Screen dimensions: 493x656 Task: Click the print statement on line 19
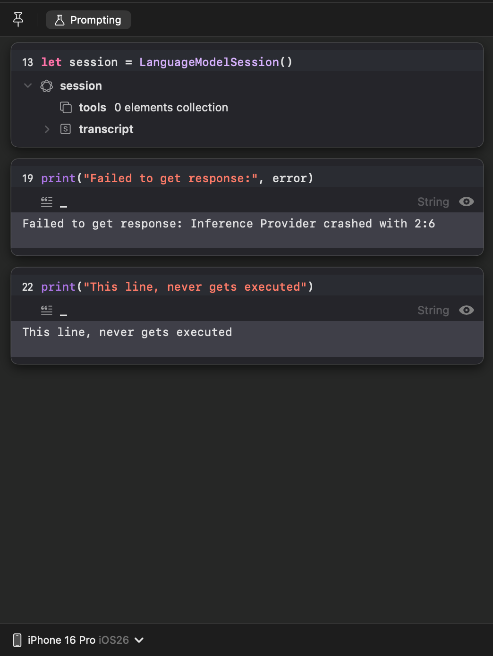point(177,178)
